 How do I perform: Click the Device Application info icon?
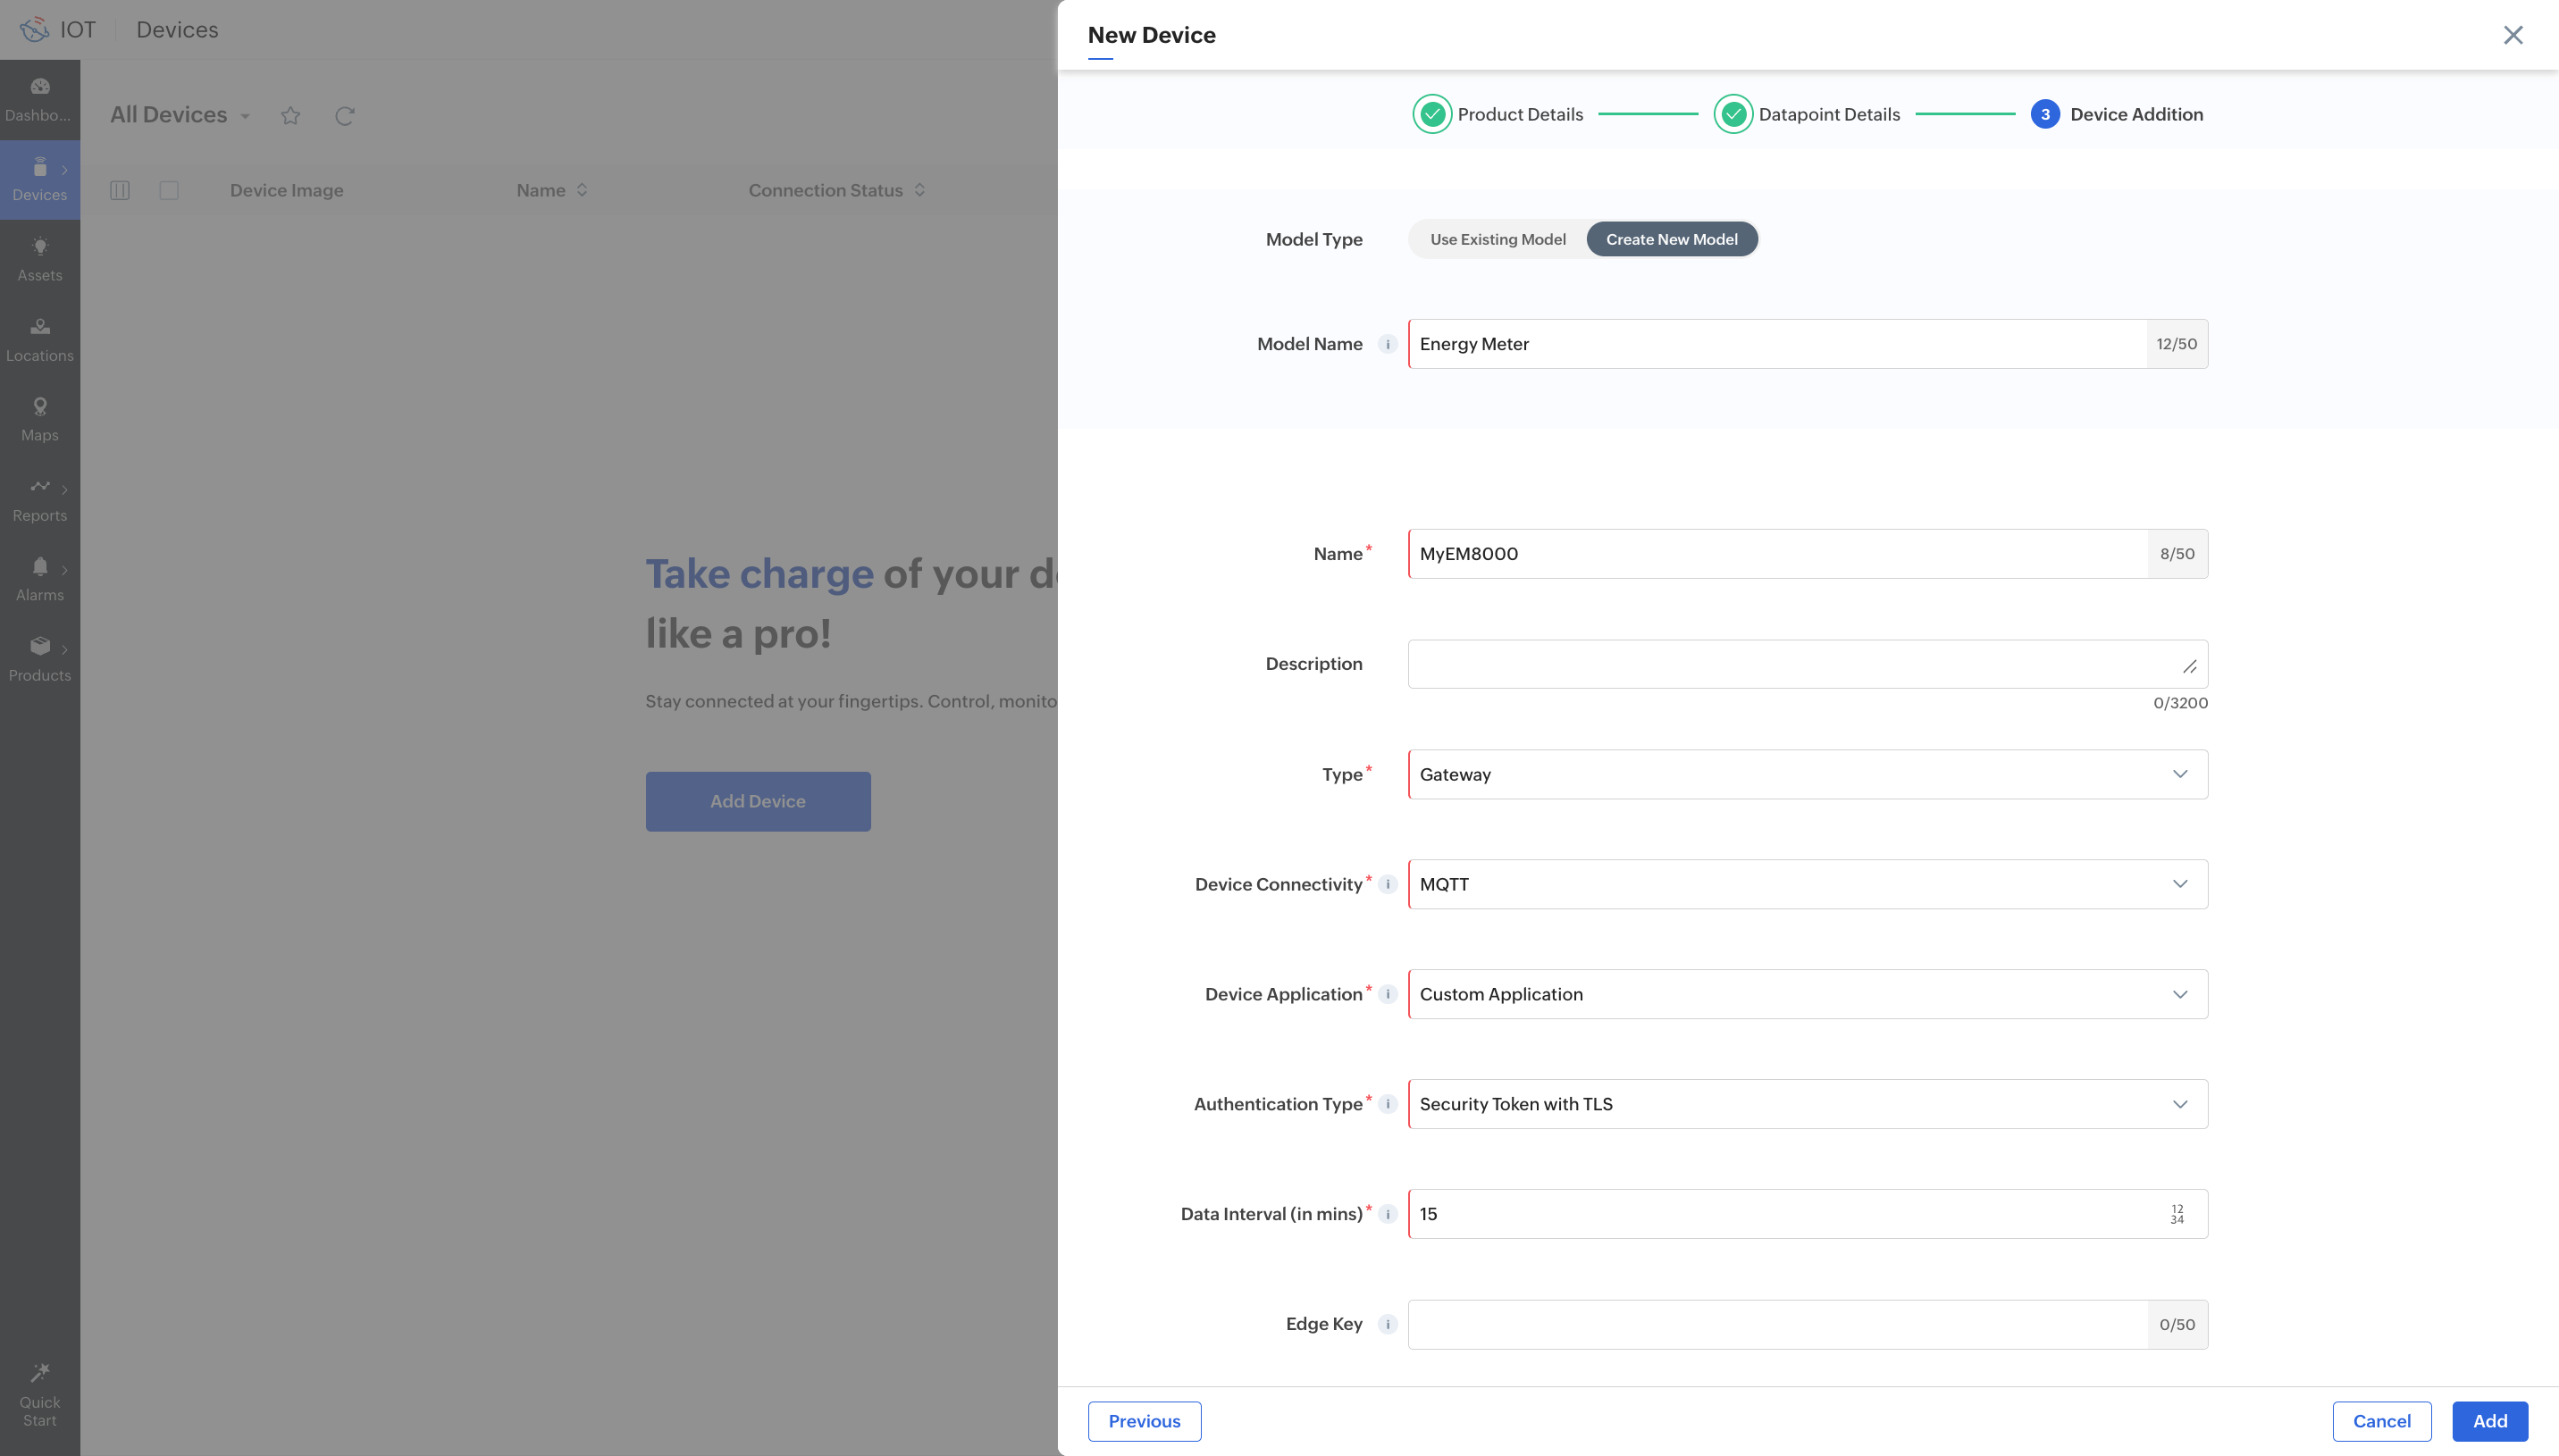1387,994
